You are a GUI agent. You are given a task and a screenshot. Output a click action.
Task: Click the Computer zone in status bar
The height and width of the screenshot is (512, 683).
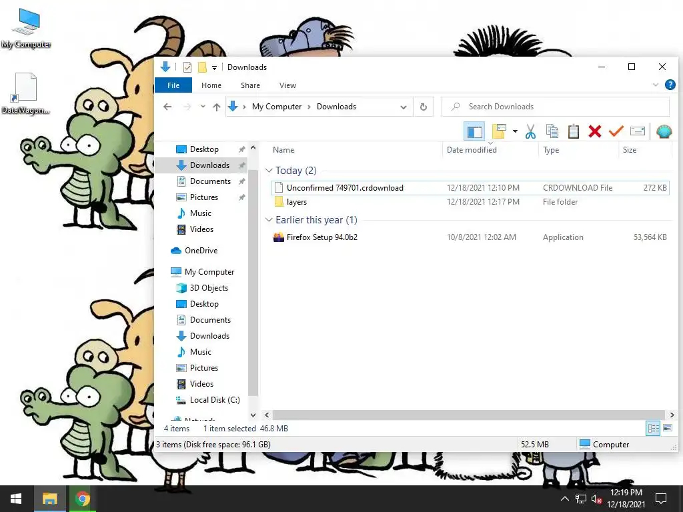pos(604,445)
